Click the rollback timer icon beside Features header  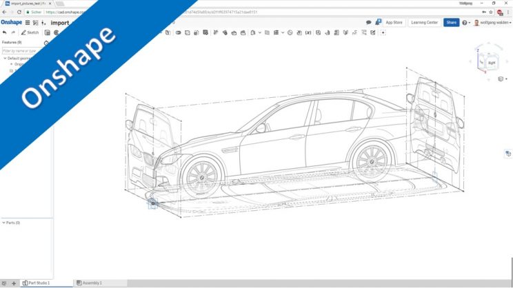coord(46,43)
